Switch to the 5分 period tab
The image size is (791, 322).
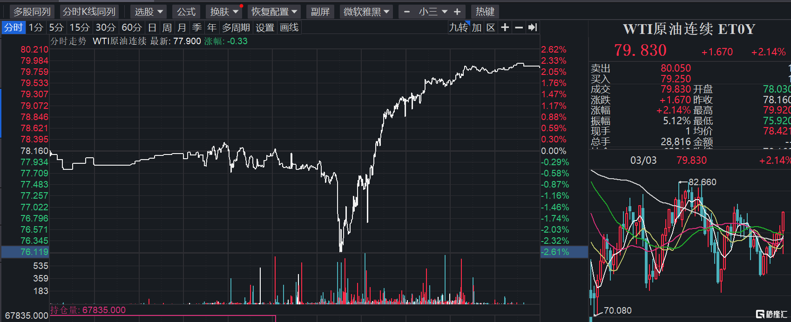pos(56,27)
